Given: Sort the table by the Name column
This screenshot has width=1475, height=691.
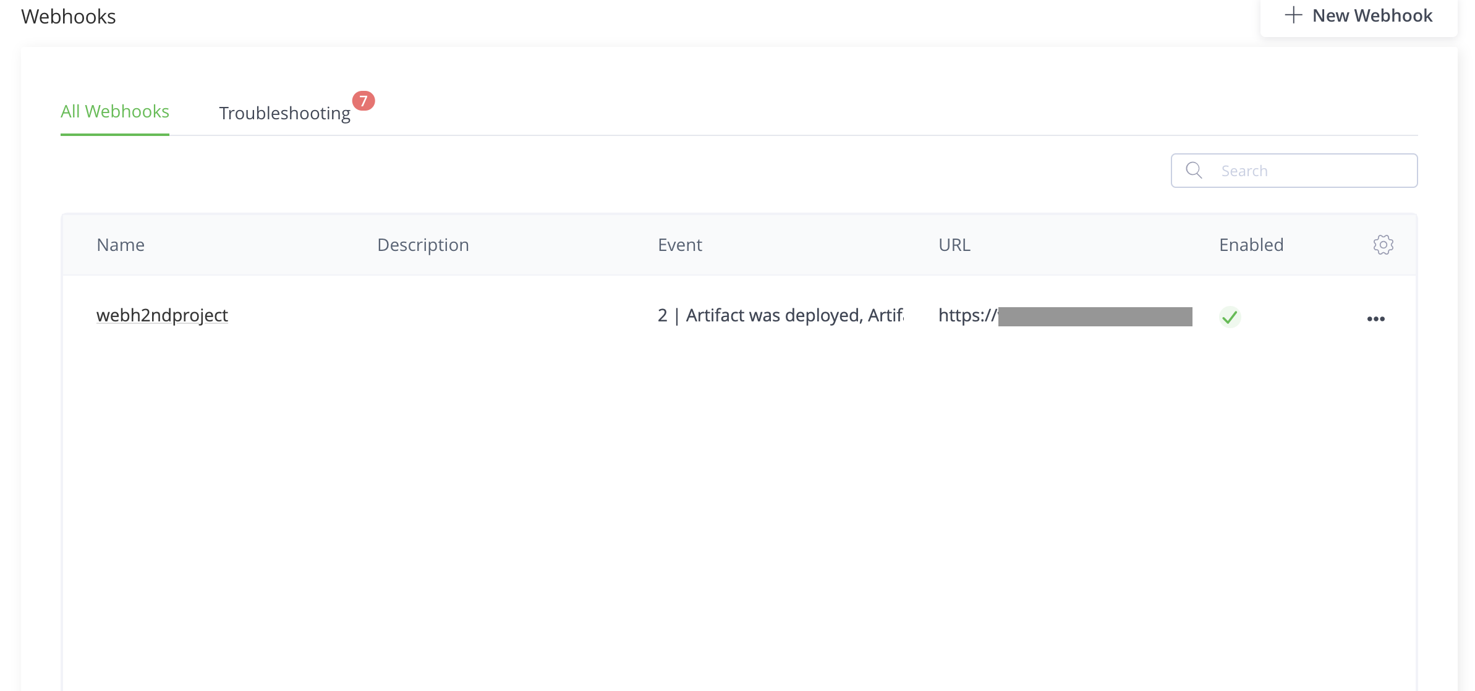Looking at the screenshot, I should (120, 245).
